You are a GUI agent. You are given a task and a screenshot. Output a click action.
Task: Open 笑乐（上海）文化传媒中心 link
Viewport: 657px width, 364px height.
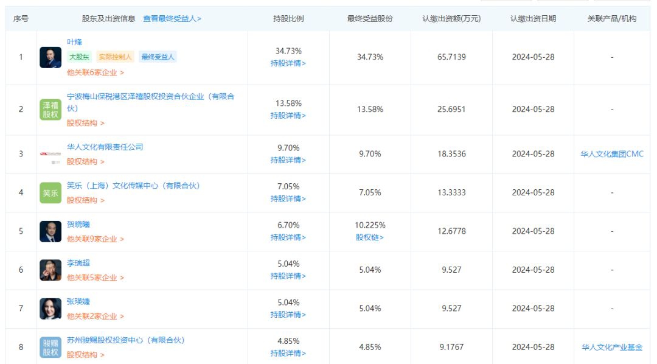click(133, 186)
